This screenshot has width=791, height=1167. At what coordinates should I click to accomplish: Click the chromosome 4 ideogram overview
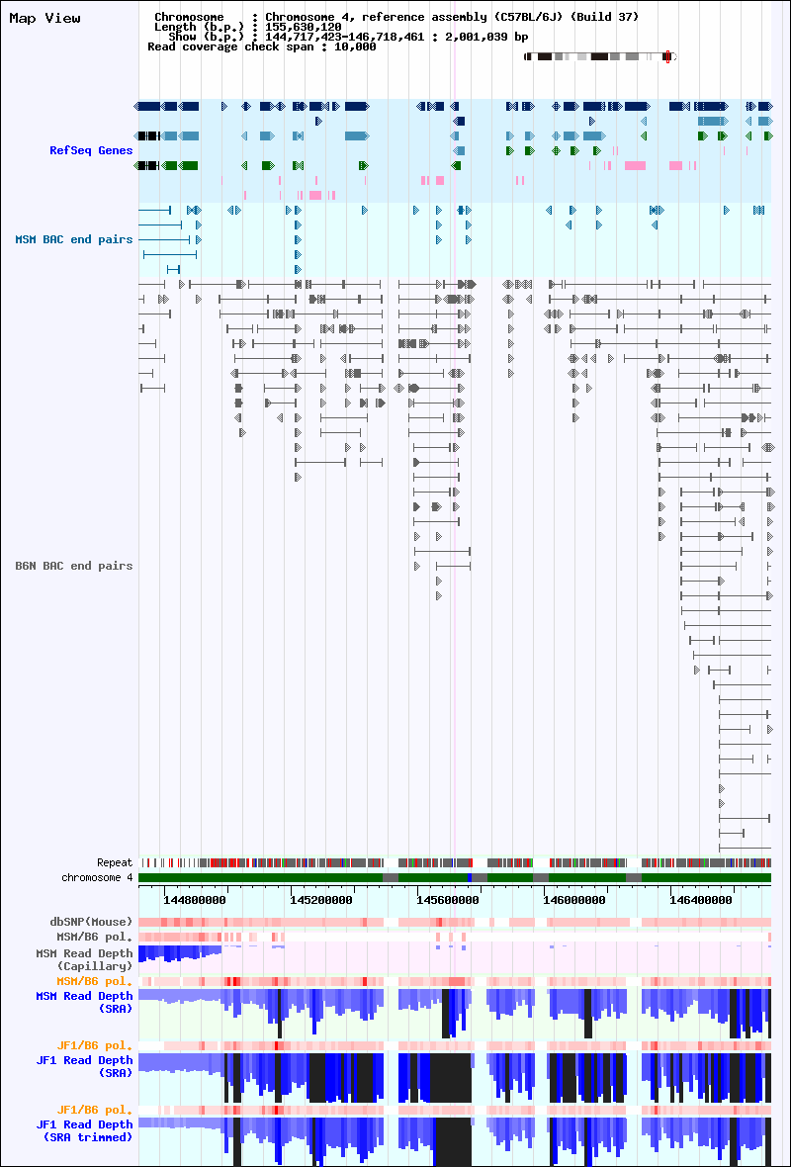click(x=600, y=56)
